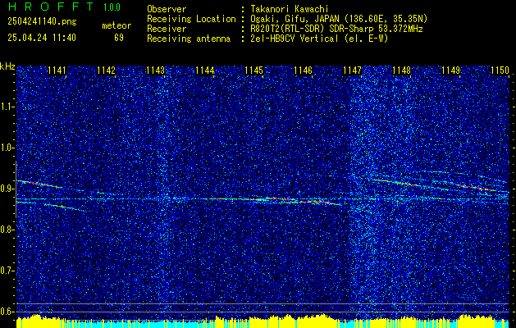This screenshot has height=328, width=516.
Task: Click the date stamp 25.04.24 11:40
Action: [42, 38]
